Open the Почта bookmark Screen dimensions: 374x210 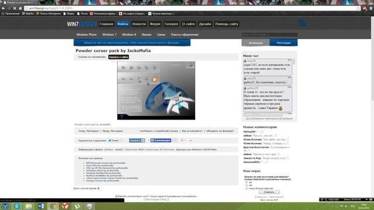(x=82, y=13)
